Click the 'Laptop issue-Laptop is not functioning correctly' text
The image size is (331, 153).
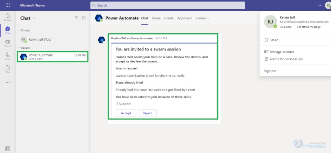(150, 75)
